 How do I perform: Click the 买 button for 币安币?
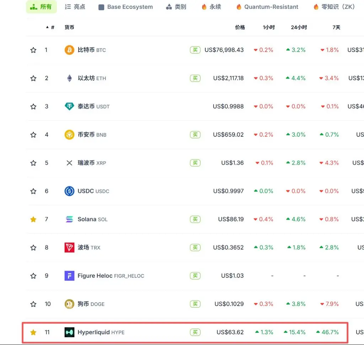coord(195,135)
